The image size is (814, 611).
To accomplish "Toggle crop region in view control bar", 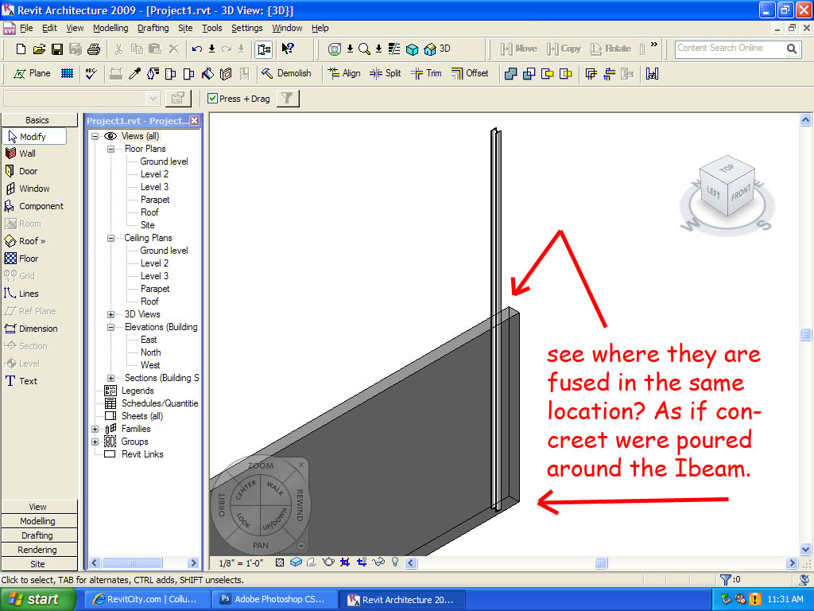I will click(345, 562).
